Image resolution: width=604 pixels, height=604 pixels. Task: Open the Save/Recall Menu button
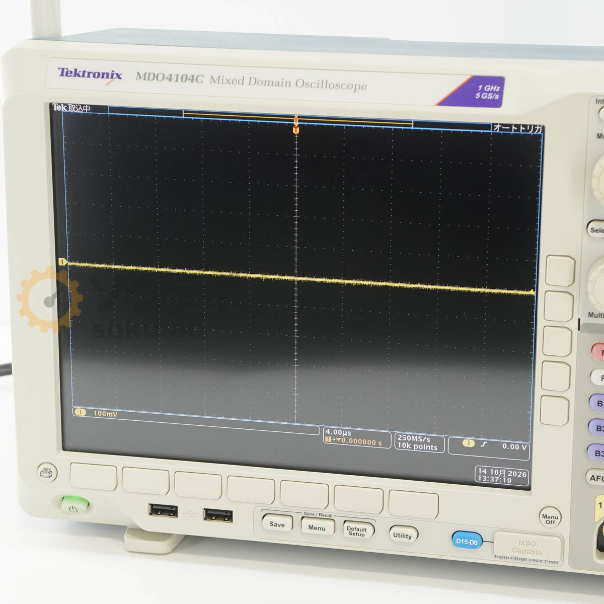pos(317,527)
